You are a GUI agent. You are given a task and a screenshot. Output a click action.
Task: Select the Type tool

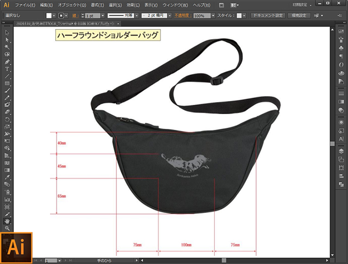7,69
